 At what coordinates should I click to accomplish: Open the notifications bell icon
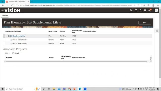[150, 10]
